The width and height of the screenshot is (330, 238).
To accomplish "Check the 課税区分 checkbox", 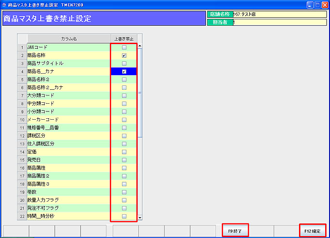I will [124, 136].
